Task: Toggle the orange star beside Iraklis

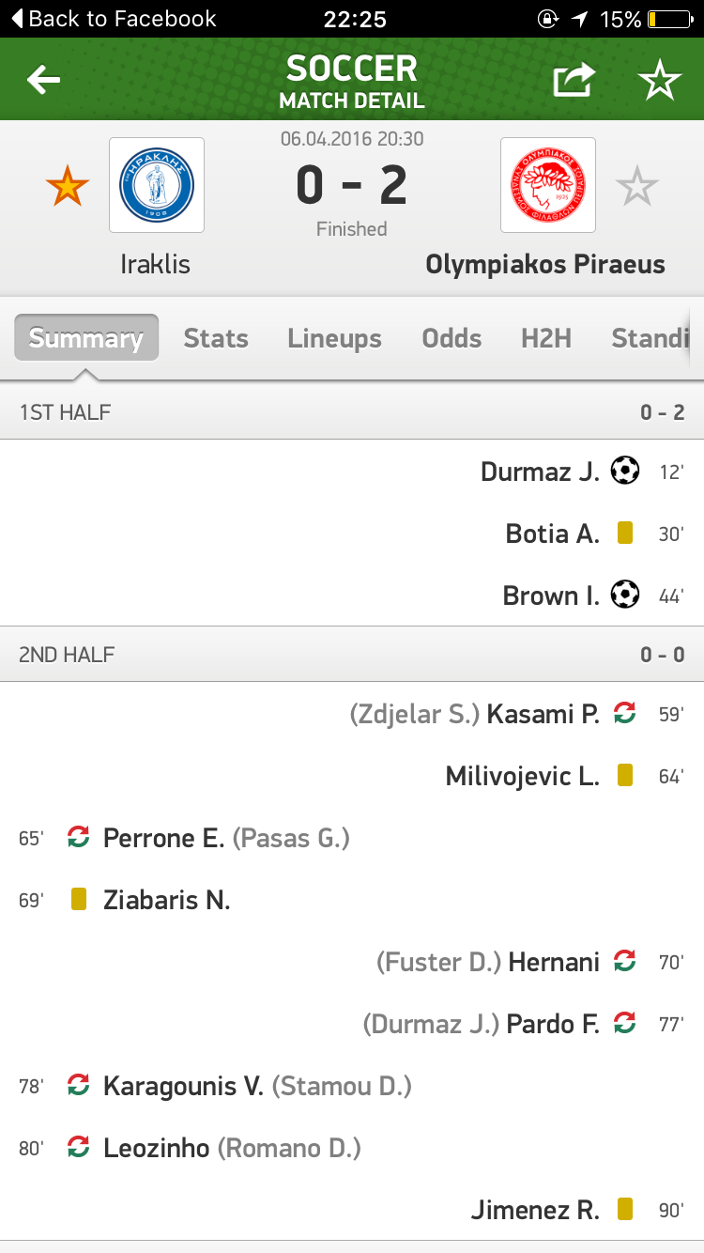Action: point(68,186)
